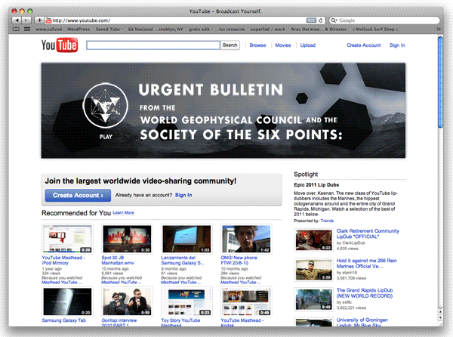Click Samsung Galaxy Tab title link
This screenshot has width=453, height=337.
click(64, 320)
